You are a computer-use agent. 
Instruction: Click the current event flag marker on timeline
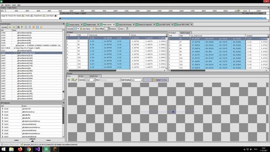click(239, 11)
